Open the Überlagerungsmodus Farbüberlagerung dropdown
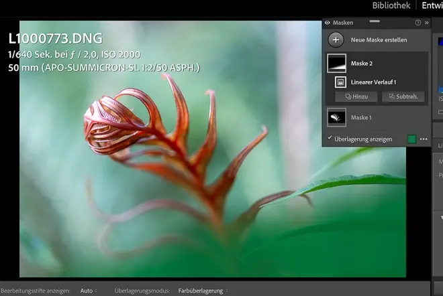443x296 pixels. 203,291
